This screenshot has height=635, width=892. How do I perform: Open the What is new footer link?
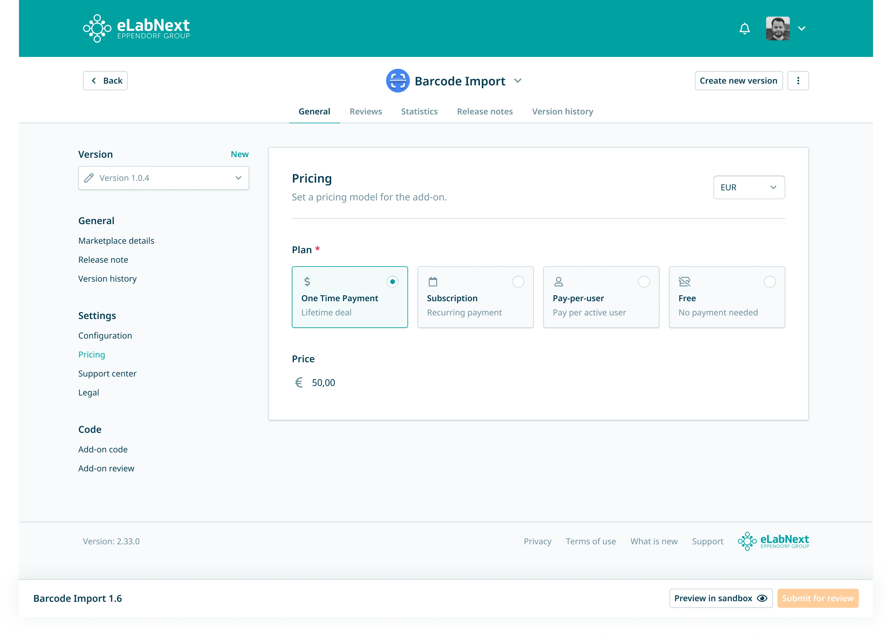[x=654, y=541]
